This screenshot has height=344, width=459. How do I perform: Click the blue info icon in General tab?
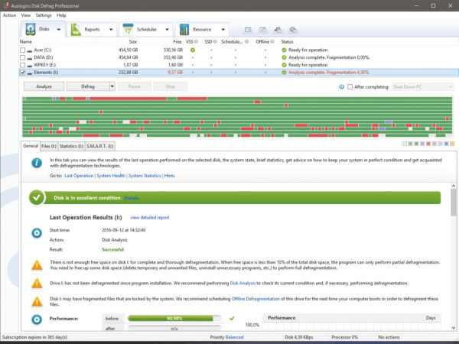point(36,163)
